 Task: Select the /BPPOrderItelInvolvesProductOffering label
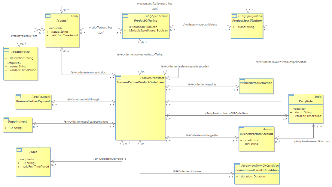140,55
